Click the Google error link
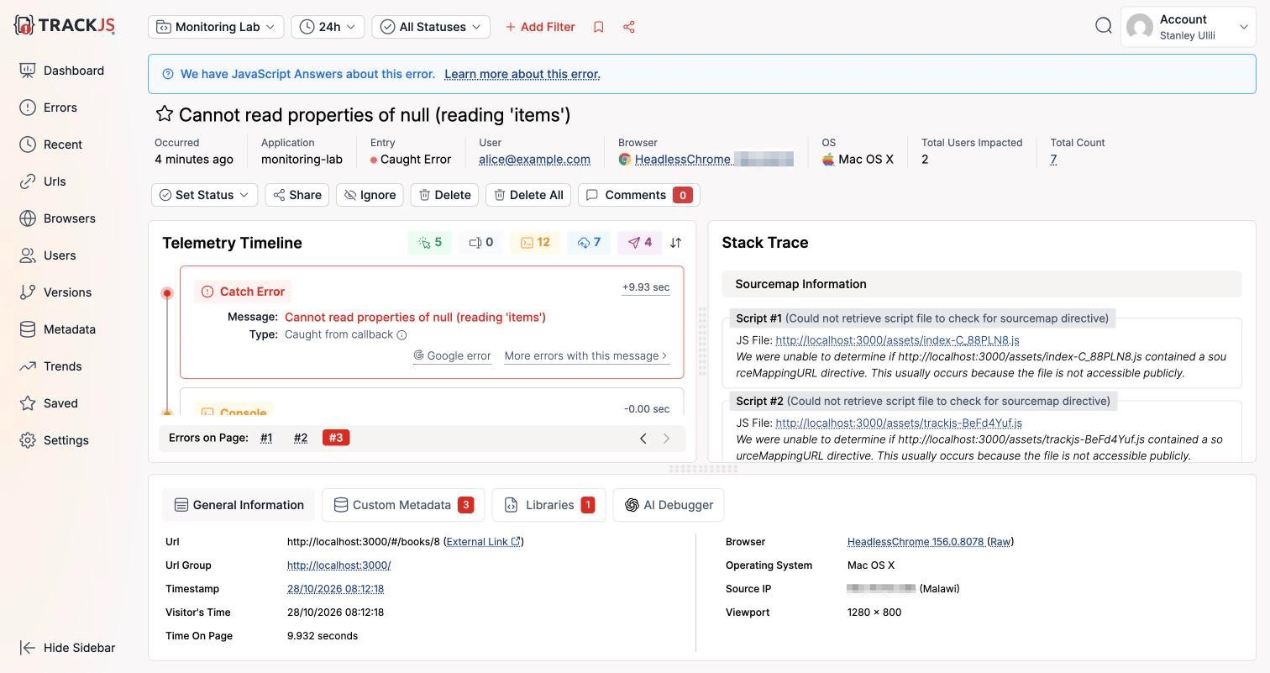The image size is (1270, 673). [452, 355]
